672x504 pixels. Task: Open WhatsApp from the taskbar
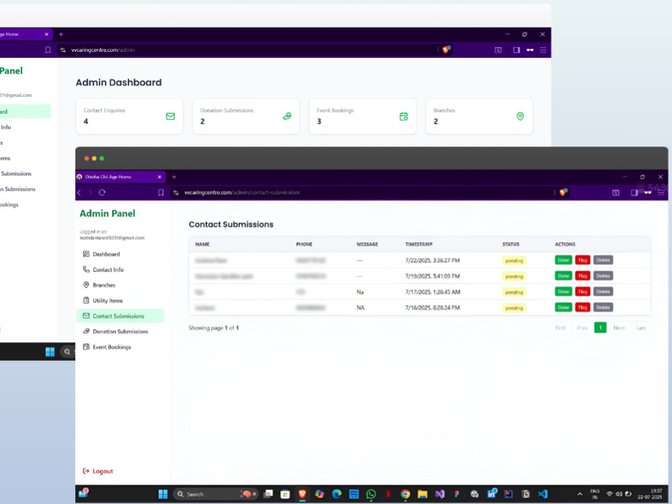coord(371,494)
